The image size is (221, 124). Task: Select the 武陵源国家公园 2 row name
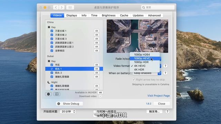[x=64, y=47]
